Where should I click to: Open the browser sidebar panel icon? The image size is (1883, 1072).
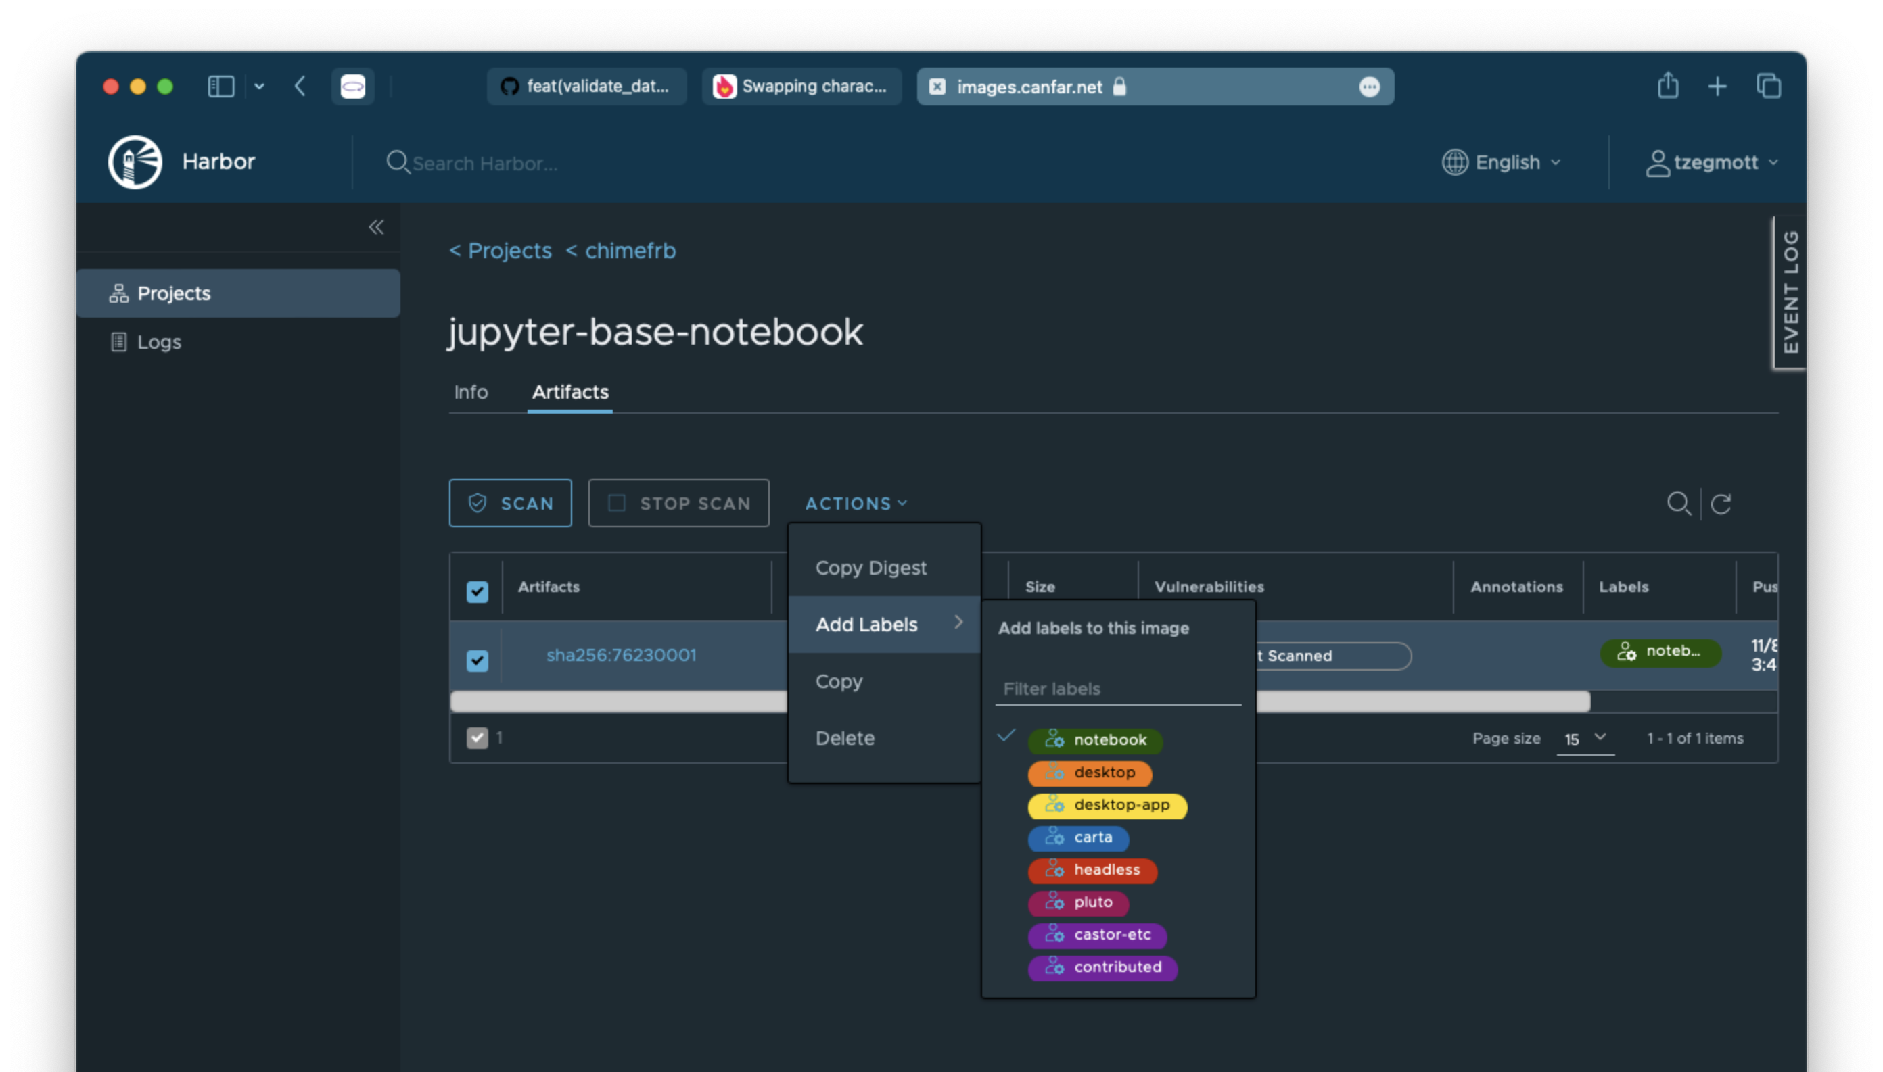pyautogui.click(x=221, y=86)
